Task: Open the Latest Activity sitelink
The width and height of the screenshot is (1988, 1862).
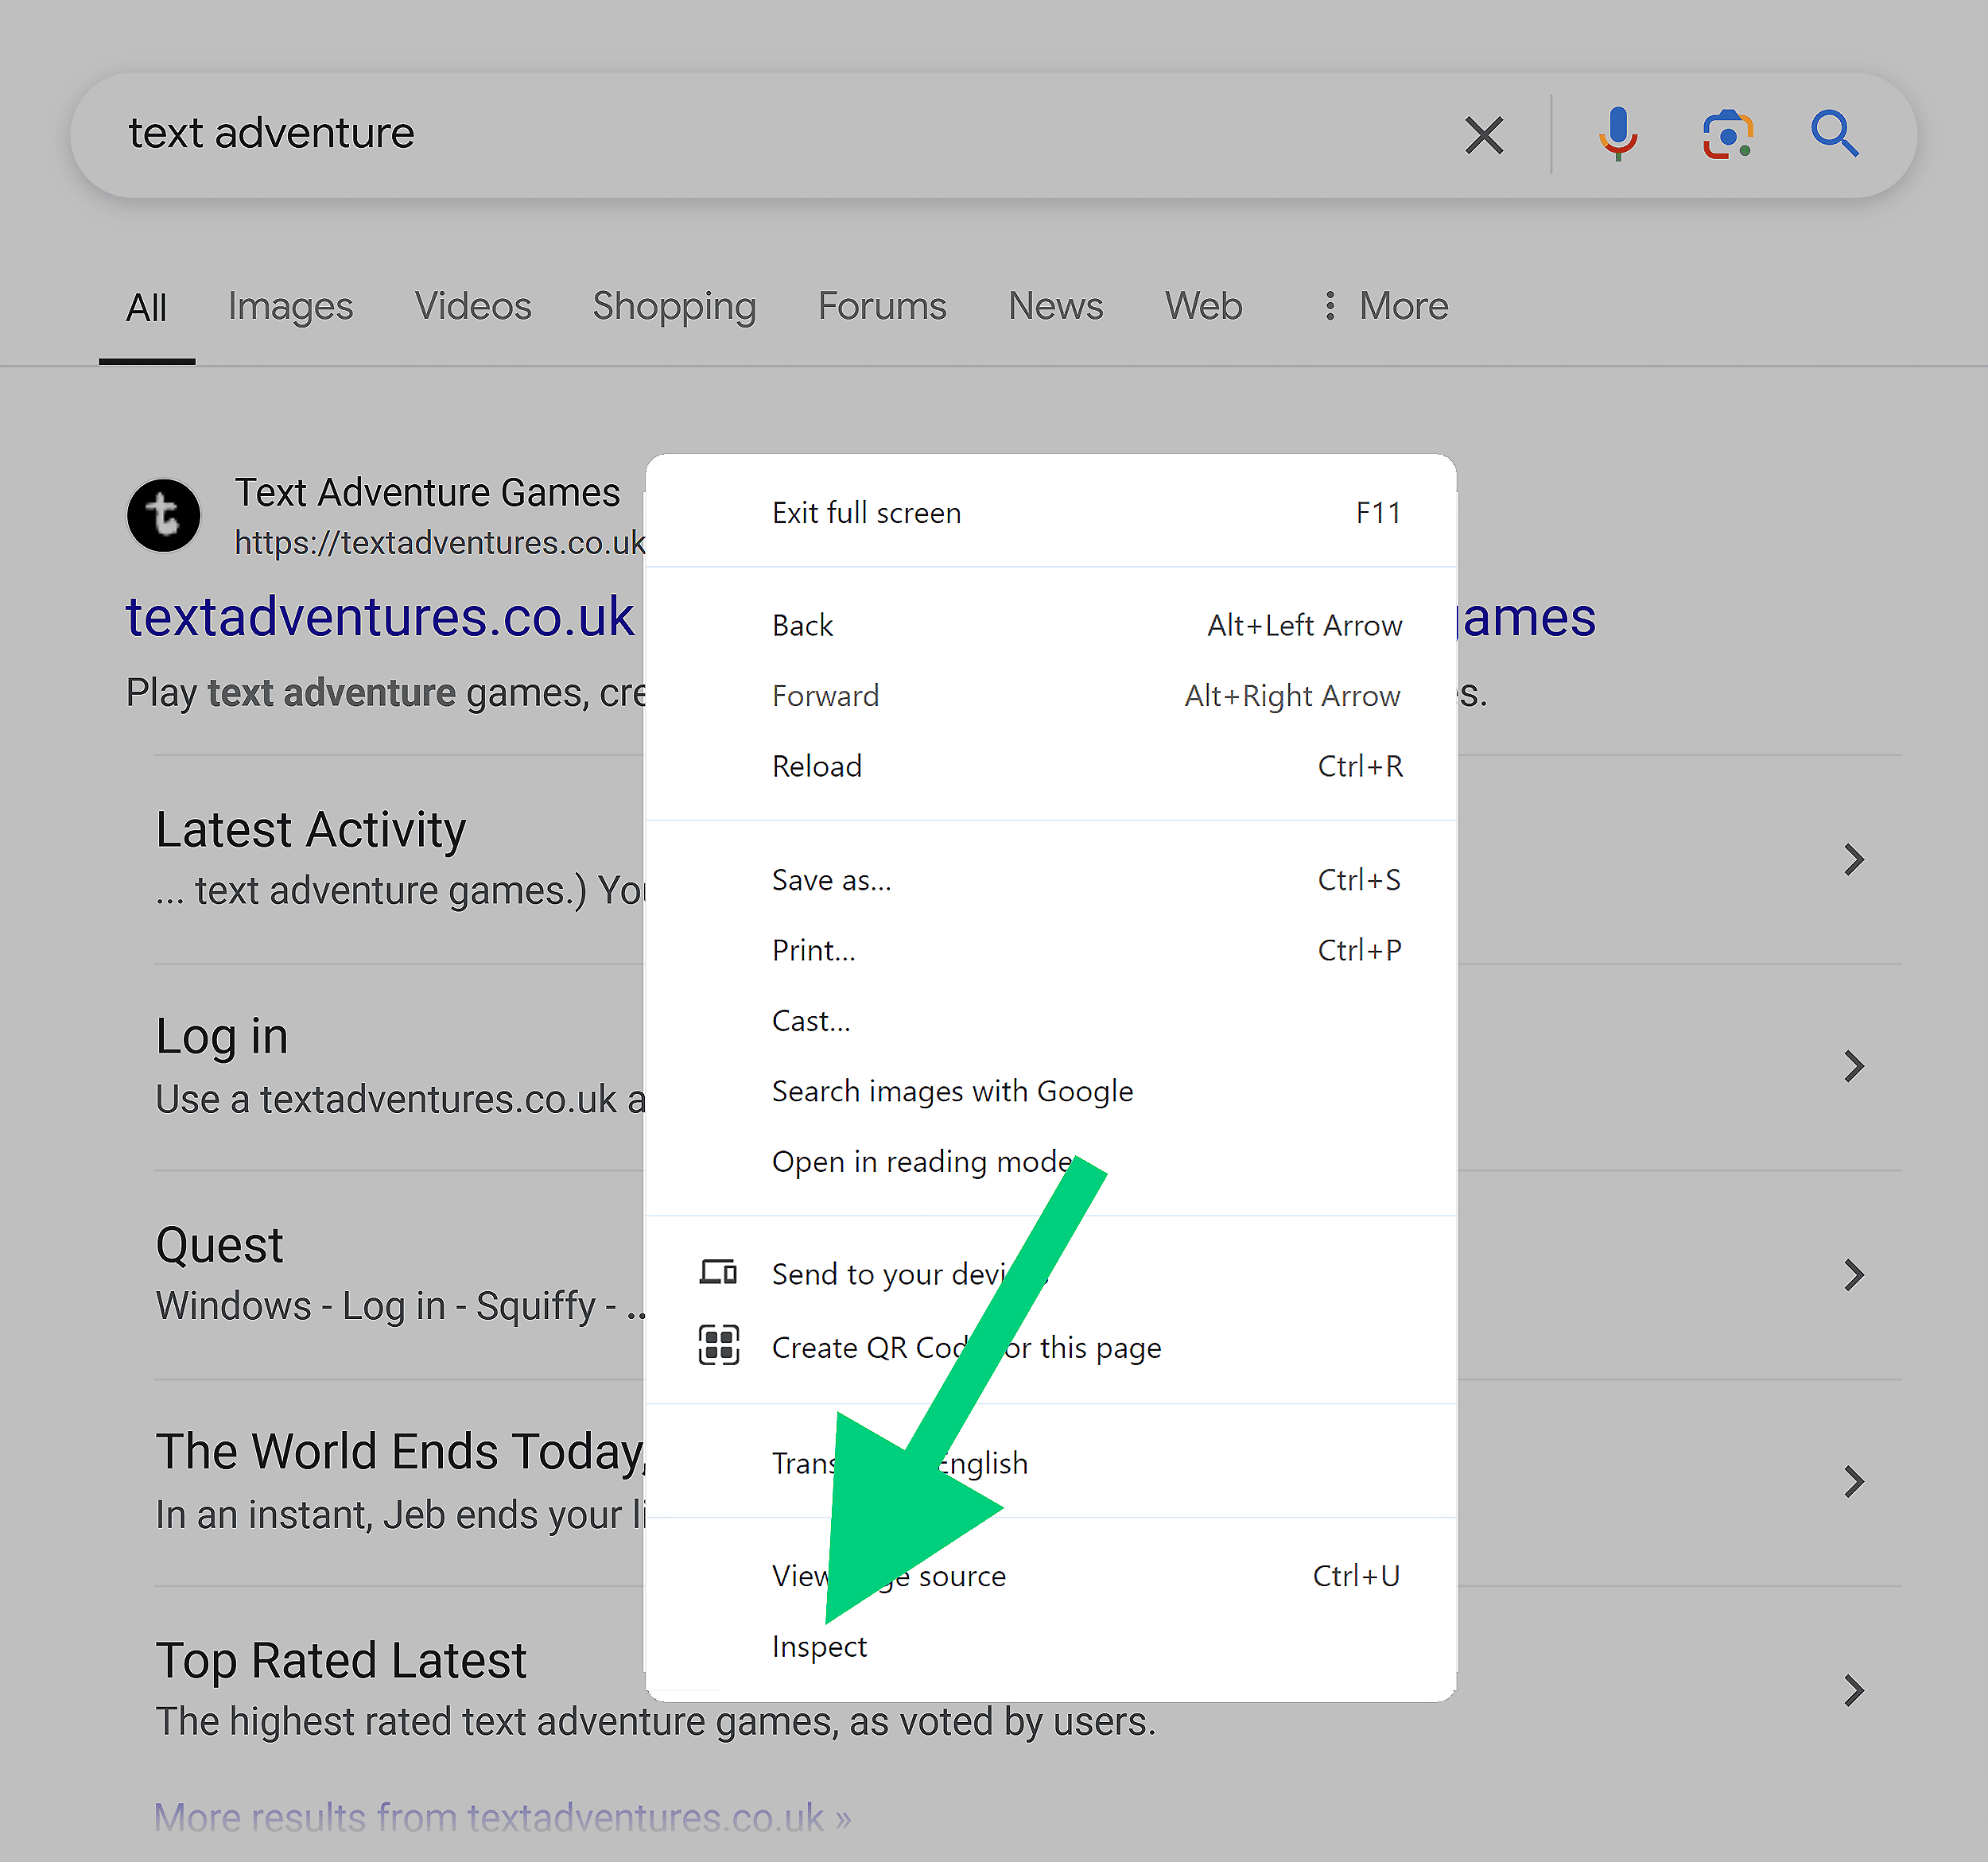Action: [310, 830]
